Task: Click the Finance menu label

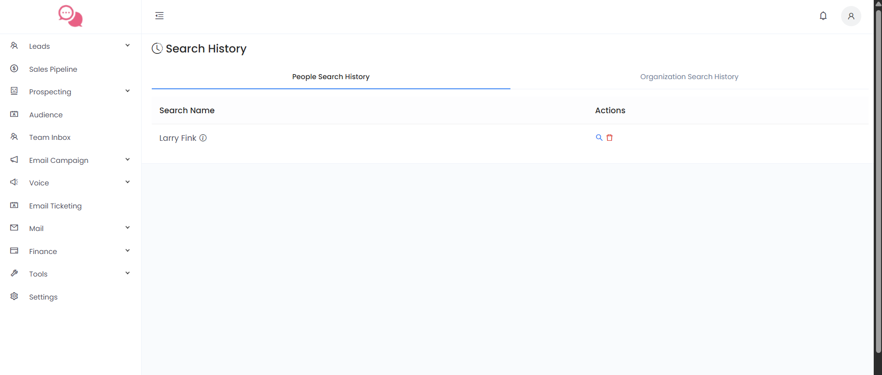Action: tap(43, 251)
